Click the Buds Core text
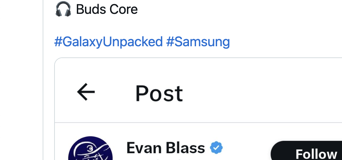This screenshot has height=160, width=342. click(107, 9)
